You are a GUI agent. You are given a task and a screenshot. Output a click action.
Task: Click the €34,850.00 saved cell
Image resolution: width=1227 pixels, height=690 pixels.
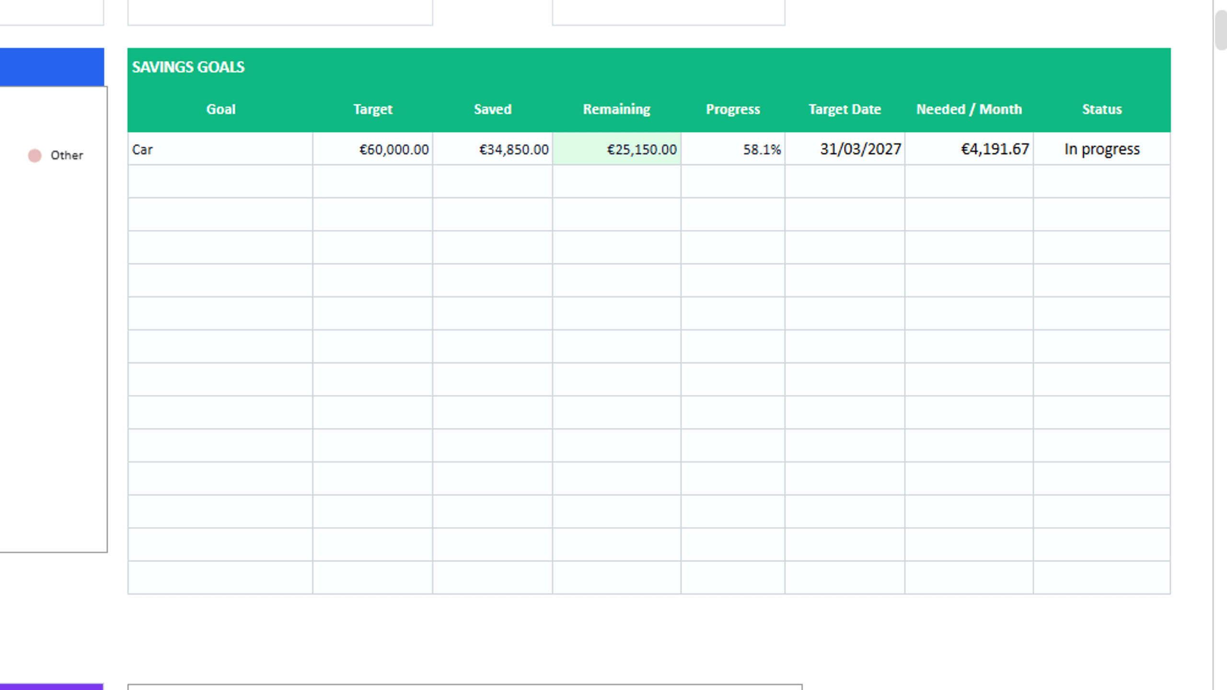point(493,149)
